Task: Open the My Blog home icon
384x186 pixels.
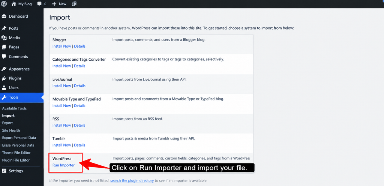Action: coord(14,4)
